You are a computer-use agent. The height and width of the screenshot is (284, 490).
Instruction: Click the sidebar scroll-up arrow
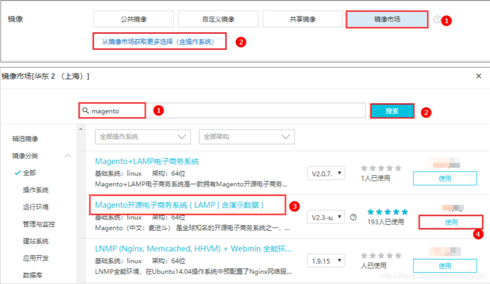pos(81,129)
